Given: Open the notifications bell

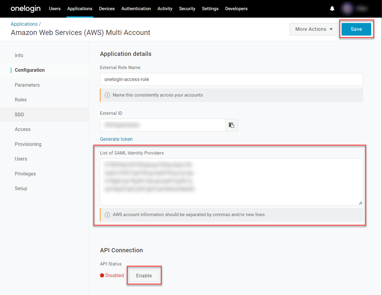Looking at the screenshot, I should click(332, 9).
